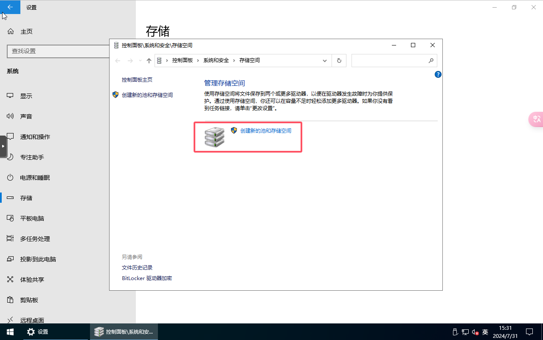Image resolution: width=543 pixels, height=340 pixels.
Task: Select 电源和睡眠 in Settings sidebar
Action: point(35,178)
